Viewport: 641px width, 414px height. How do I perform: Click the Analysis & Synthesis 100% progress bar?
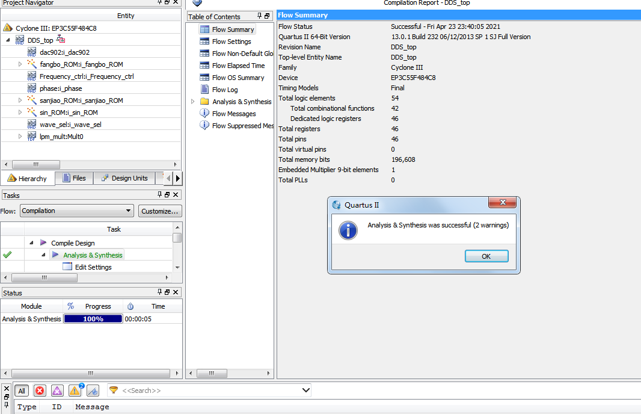click(93, 319)
